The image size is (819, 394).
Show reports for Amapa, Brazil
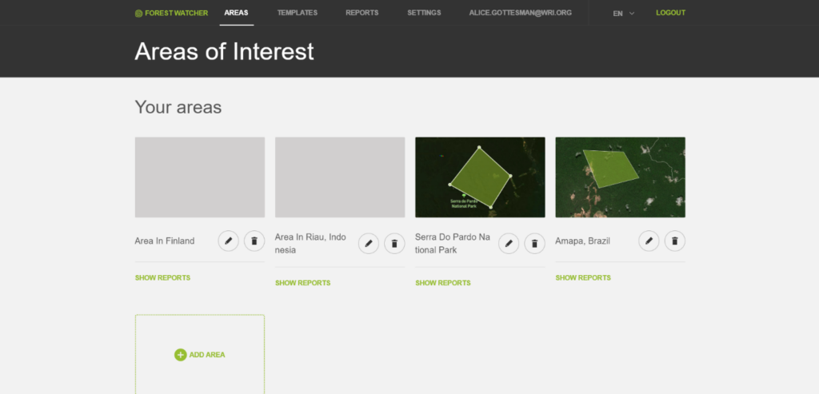pyautogui.click(x=583, y=277)
